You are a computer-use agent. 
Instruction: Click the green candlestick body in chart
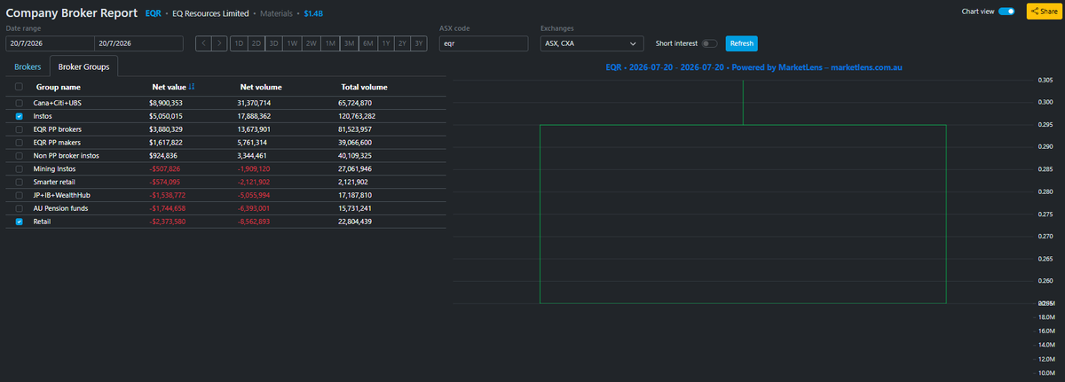(x=743, y=214)
